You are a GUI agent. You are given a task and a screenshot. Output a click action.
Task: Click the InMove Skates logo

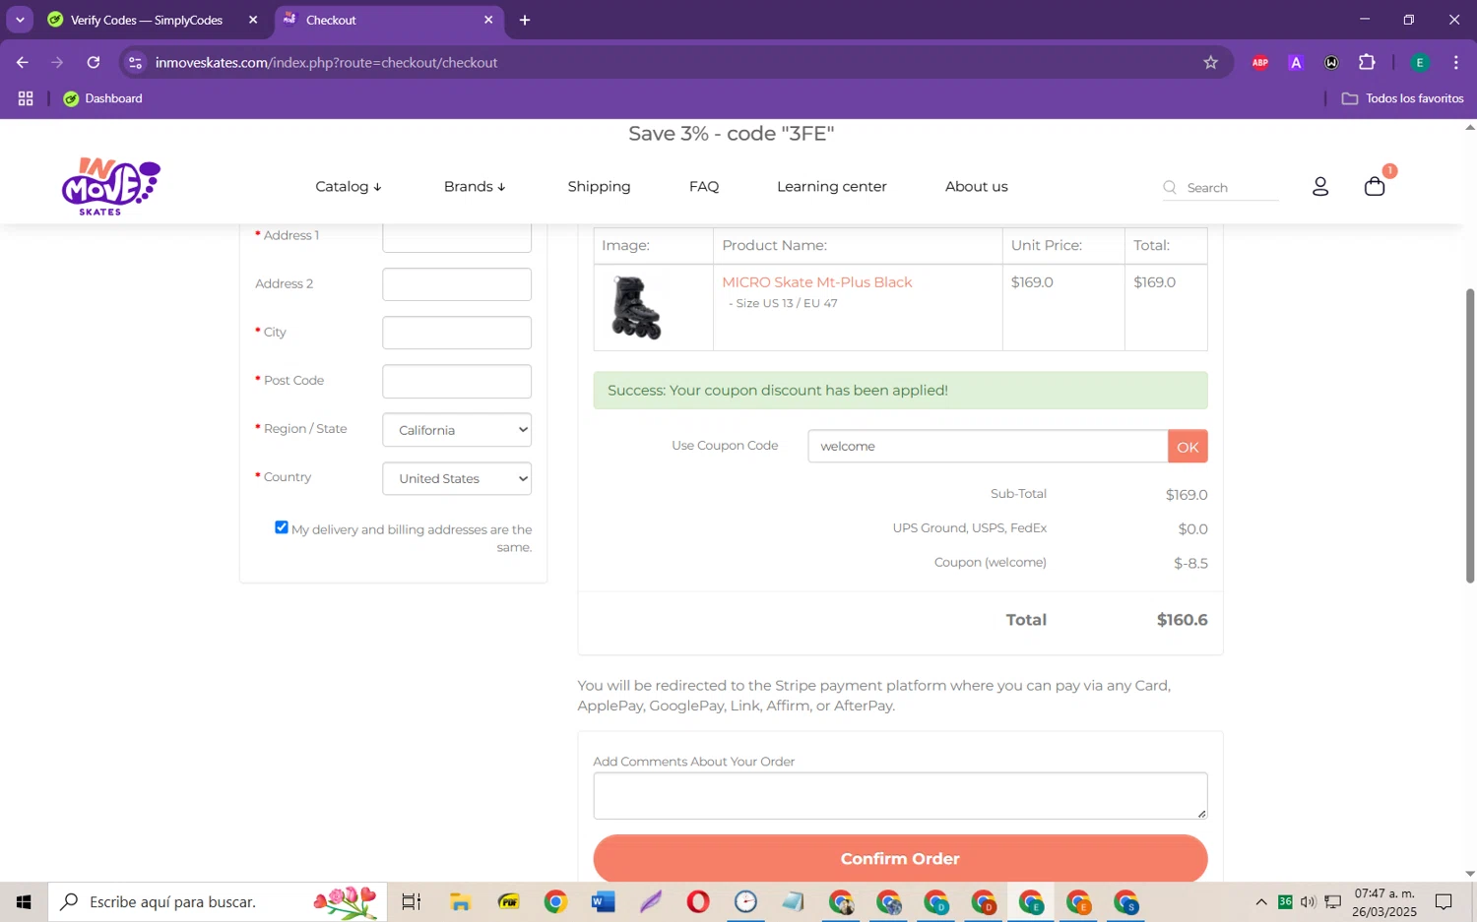(110, 186)
